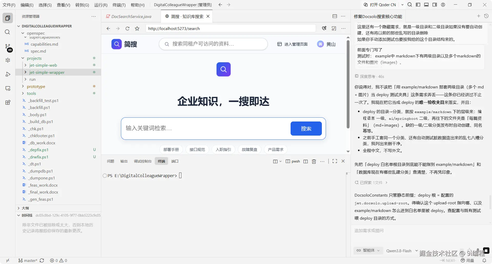The height and width of the screenshot is (264, 492).
Task: Click 进入管理页面 link
Action: click(x=292, y=44)
